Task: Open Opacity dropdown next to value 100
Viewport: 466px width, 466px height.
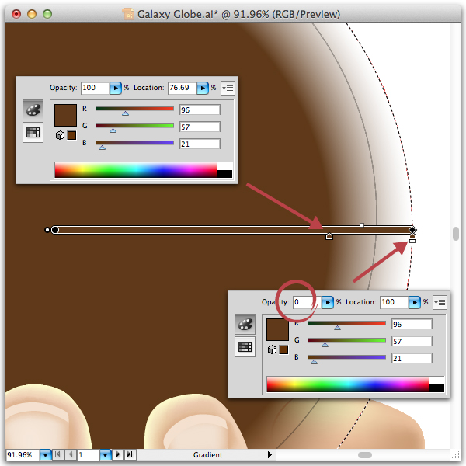Action: [x=116, y=88]
